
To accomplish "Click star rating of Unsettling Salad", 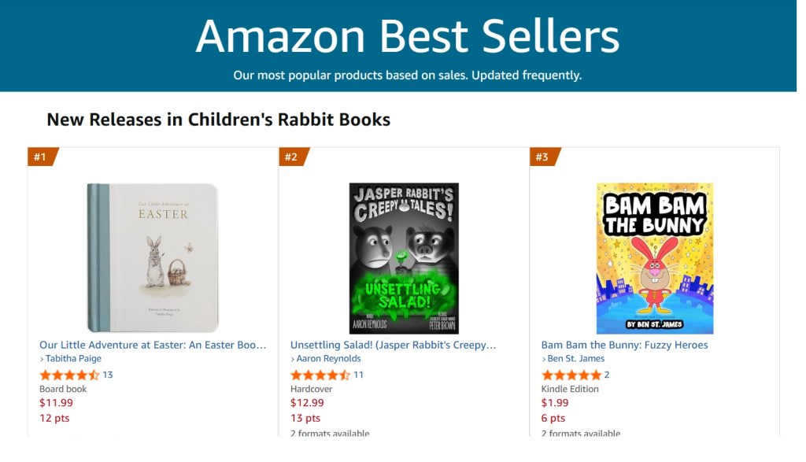I will pos(320,375).
